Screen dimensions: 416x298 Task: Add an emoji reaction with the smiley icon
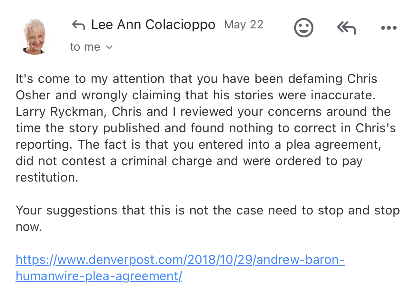(303, 28)
